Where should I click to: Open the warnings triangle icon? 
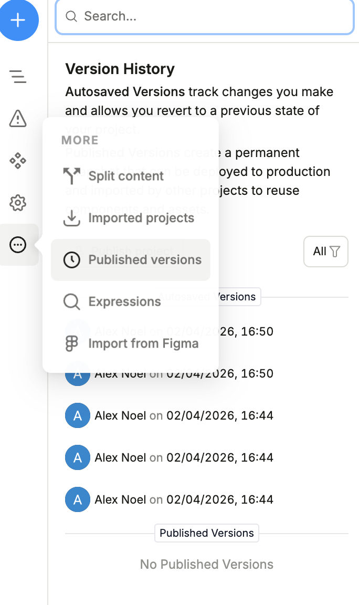coord(18,119)
